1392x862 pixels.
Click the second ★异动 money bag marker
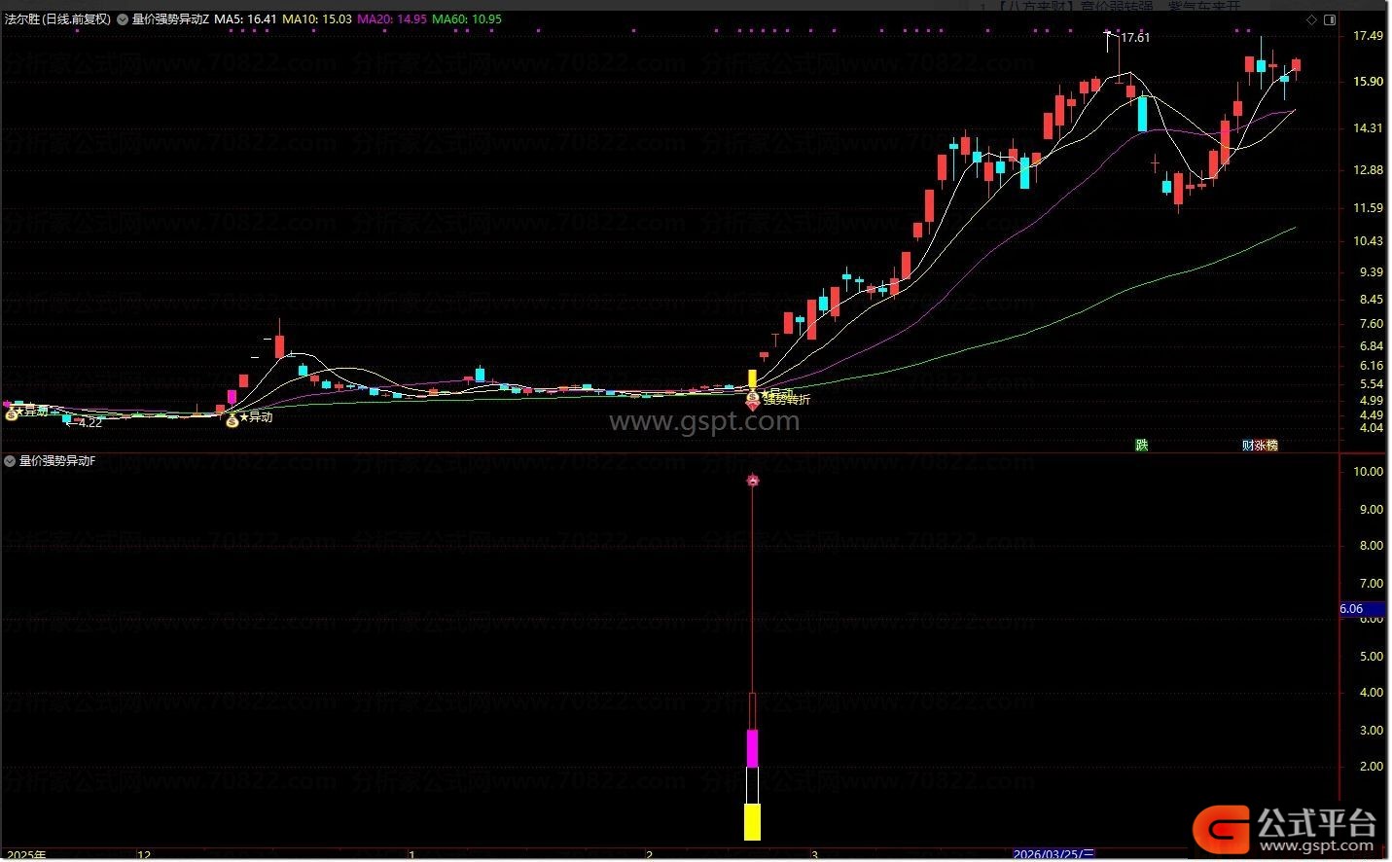click(232, 420)
